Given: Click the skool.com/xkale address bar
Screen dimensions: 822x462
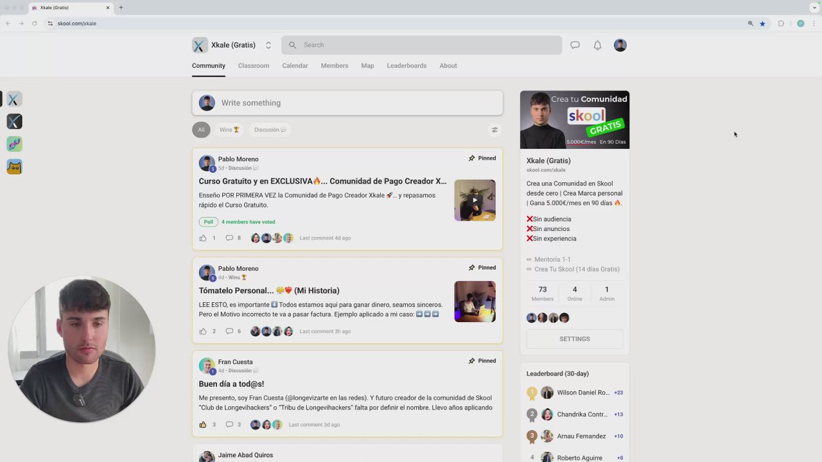Looking at the screenshot, I should click(x=77, y=24).
